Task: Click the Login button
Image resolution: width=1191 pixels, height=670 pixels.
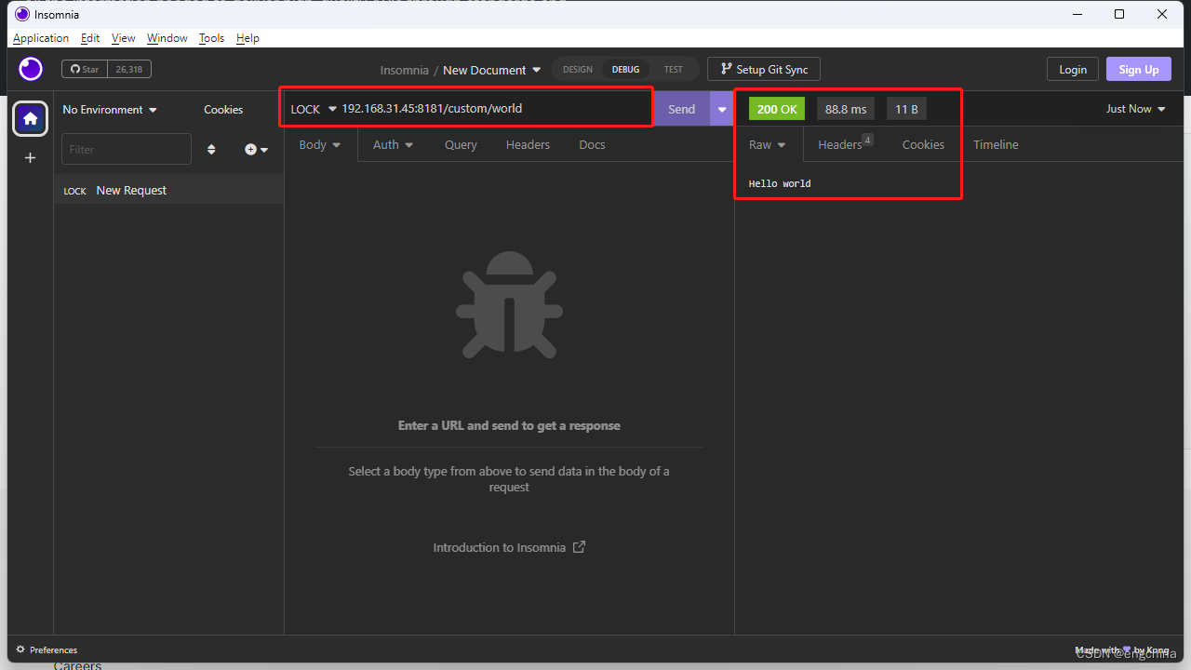Action: (x=1073, y=69)
